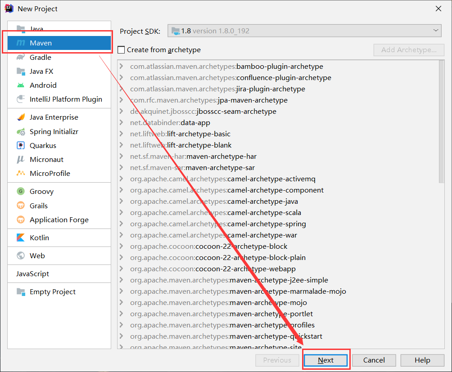Click the Help button

click(422, 360)
